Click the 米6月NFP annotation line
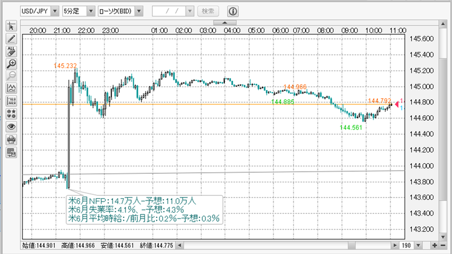Screen dimensions: 452x254 pyautogui.click(x=132, y=201)
